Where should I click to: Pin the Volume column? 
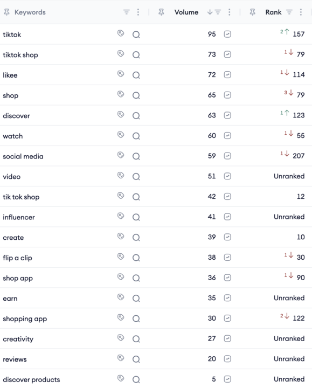coord(161,12)
